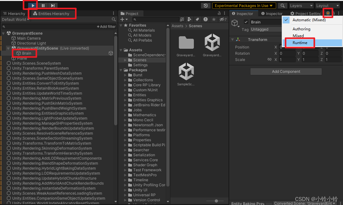Image resolution: width=343 pixels, height=205 pixels.
Task: Click Open in Search icon
Action: 182,19
